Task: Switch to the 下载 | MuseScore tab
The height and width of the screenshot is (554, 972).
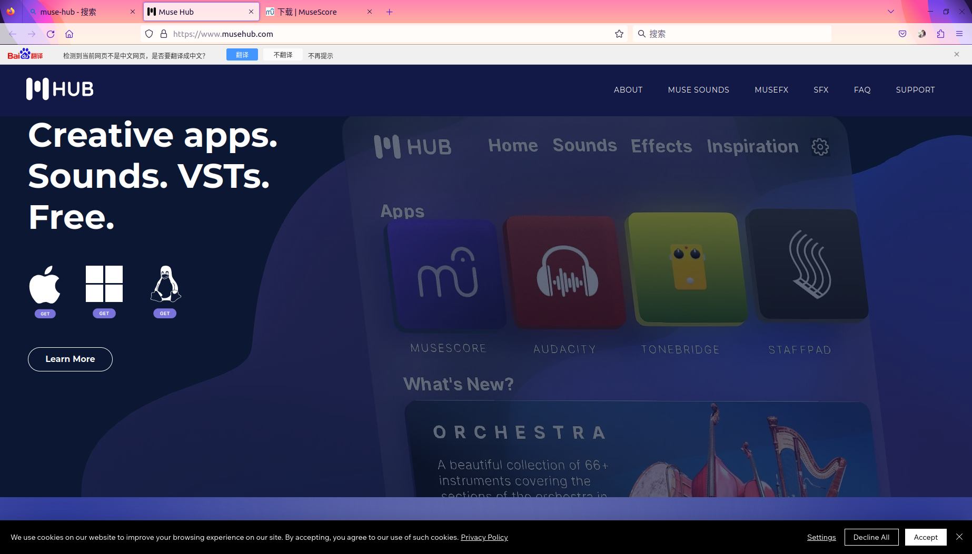Action: pyautogui.click(x=316, y=12)
